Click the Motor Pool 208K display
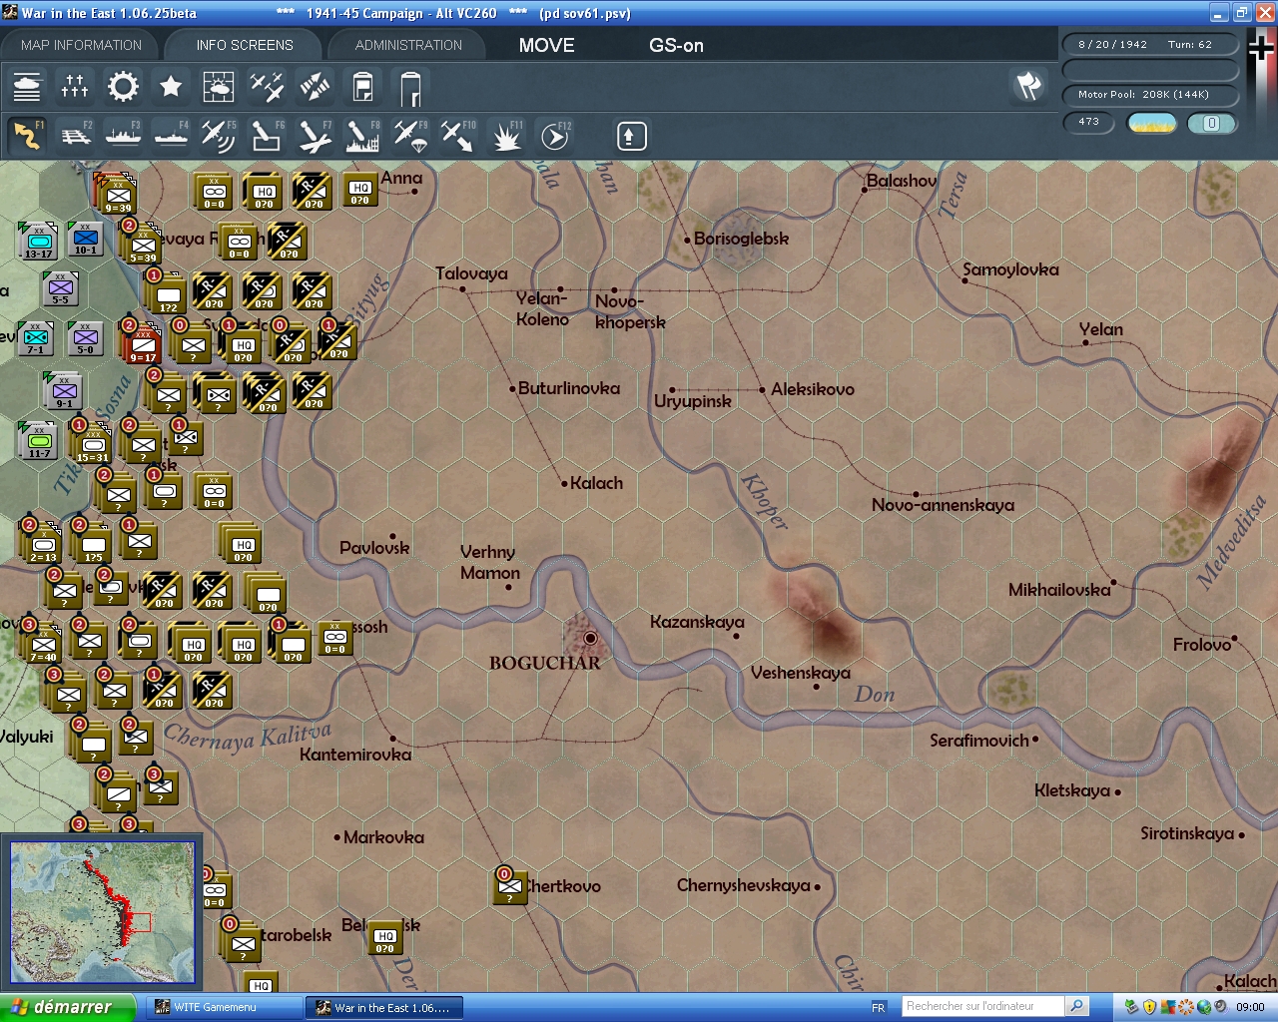Screen dimensions: 1278x1022 pyautogui.click(x=1150, y=96)
